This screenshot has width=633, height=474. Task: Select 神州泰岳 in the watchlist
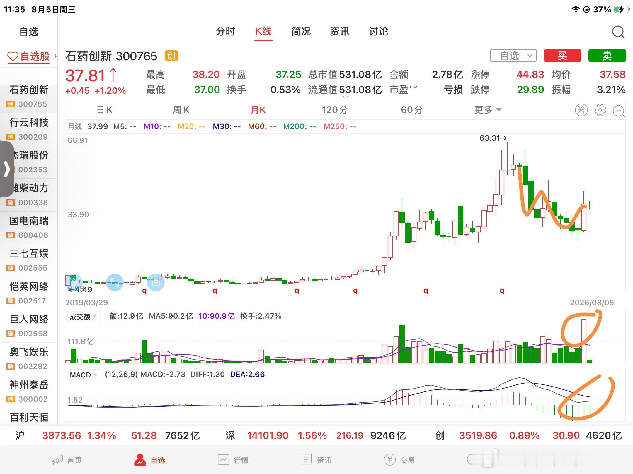tap(29, 391)
